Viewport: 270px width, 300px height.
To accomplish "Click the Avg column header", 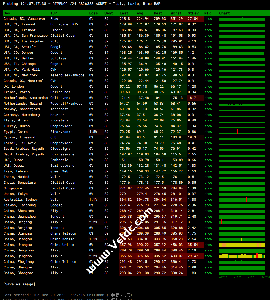I will (140, 13).
